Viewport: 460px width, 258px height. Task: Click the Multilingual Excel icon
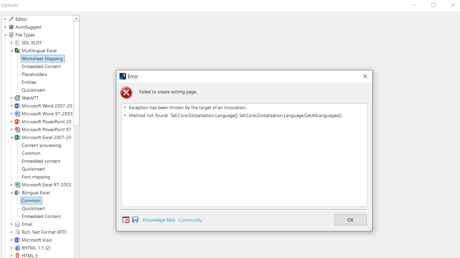coord(17,50)
